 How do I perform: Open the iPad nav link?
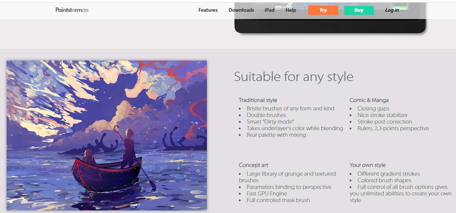click(270, 10)
